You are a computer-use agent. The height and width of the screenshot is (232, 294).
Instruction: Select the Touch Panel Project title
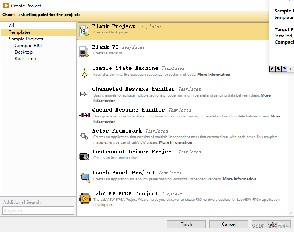tap(124, 173)
